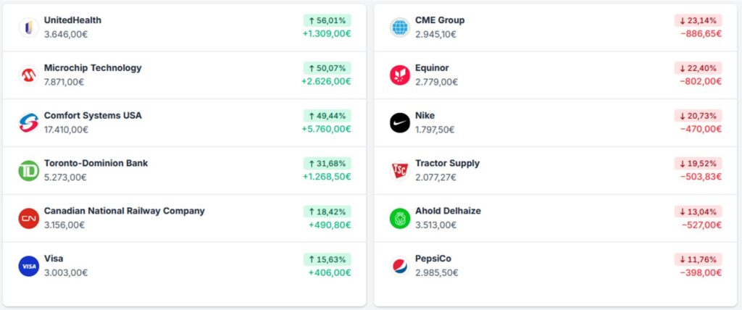Select the Canadian National Railway CN logo

pos(29,218)
